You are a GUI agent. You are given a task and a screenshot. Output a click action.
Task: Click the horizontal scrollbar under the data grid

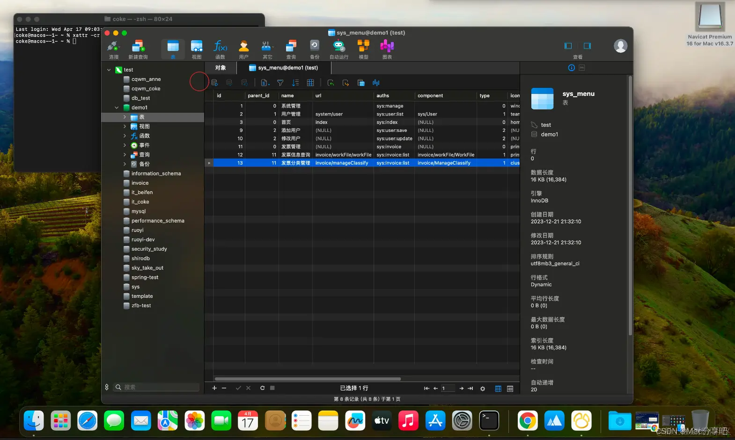click(308, 379)
